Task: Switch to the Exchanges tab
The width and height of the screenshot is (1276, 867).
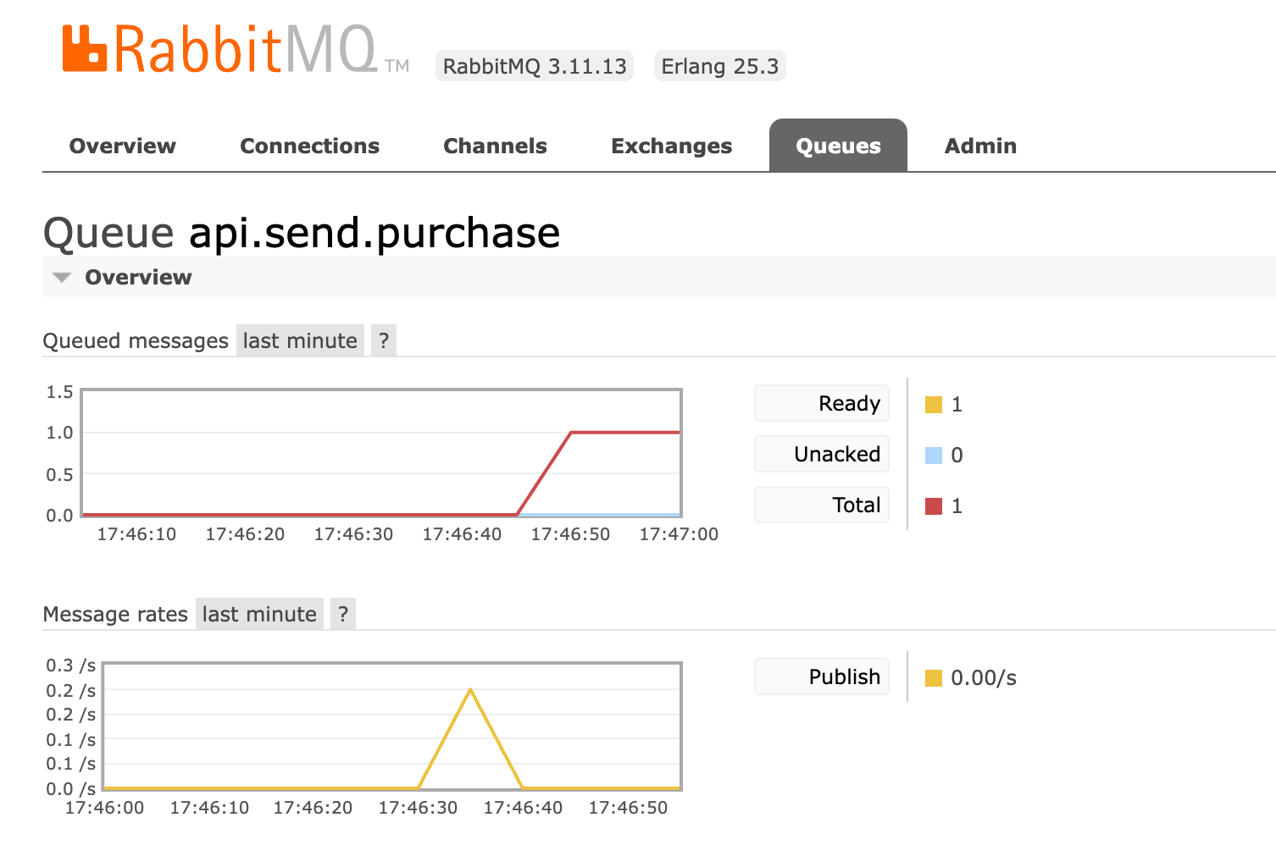Action: coord(671,145)
